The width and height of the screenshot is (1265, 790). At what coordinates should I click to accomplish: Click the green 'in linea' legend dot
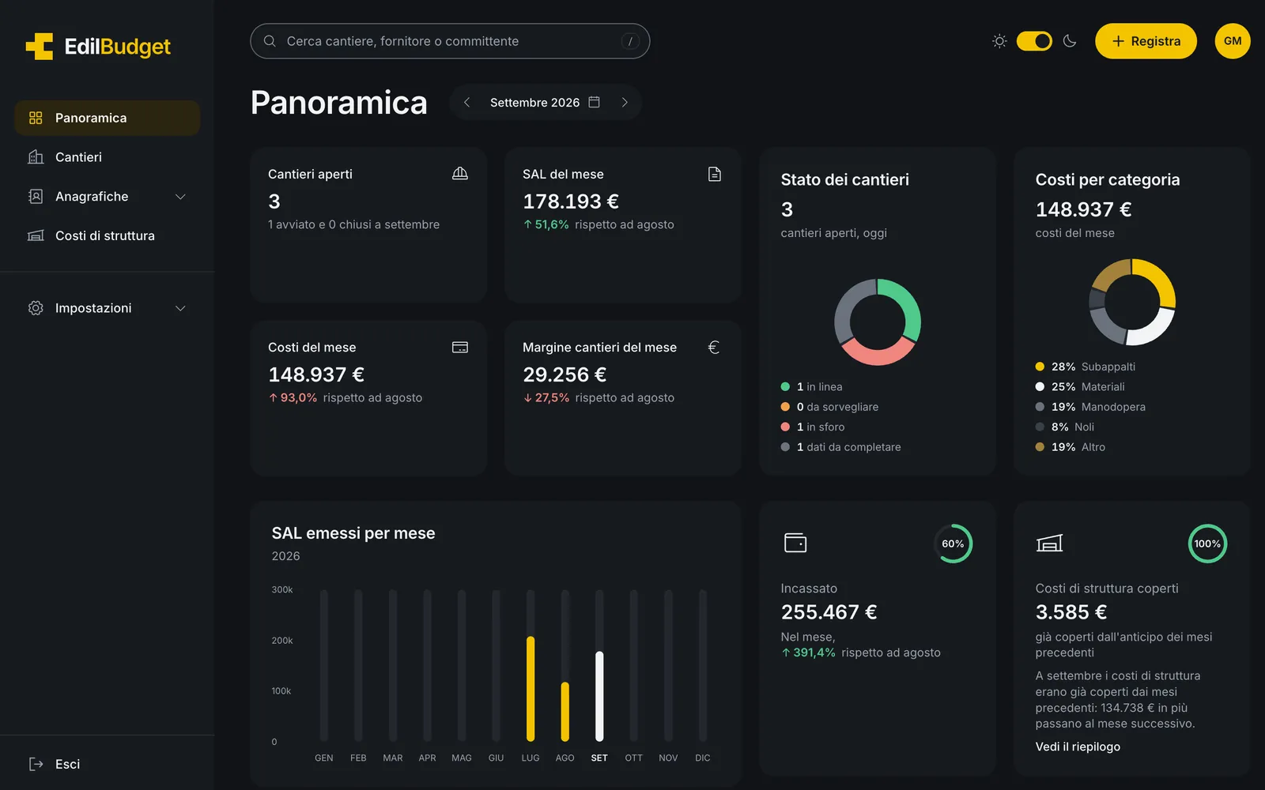[785, 387]
